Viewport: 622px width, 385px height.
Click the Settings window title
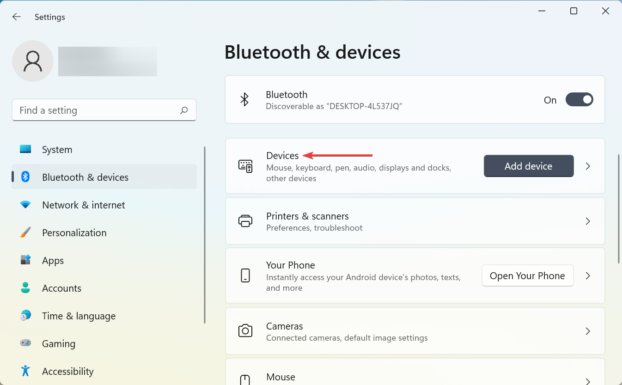(50, 17)
